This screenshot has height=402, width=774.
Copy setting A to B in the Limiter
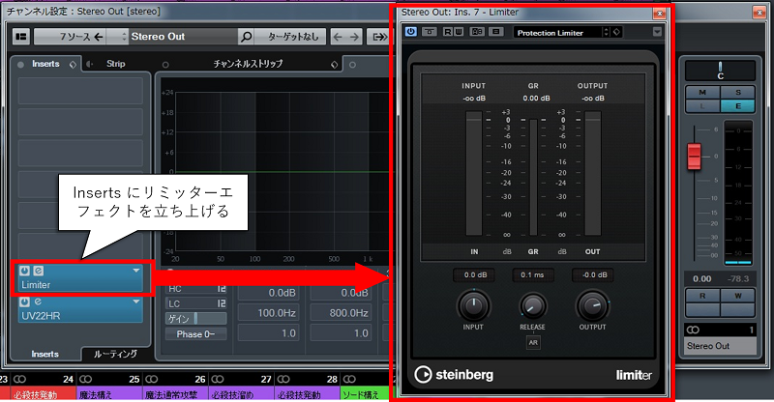pos(496,32)
